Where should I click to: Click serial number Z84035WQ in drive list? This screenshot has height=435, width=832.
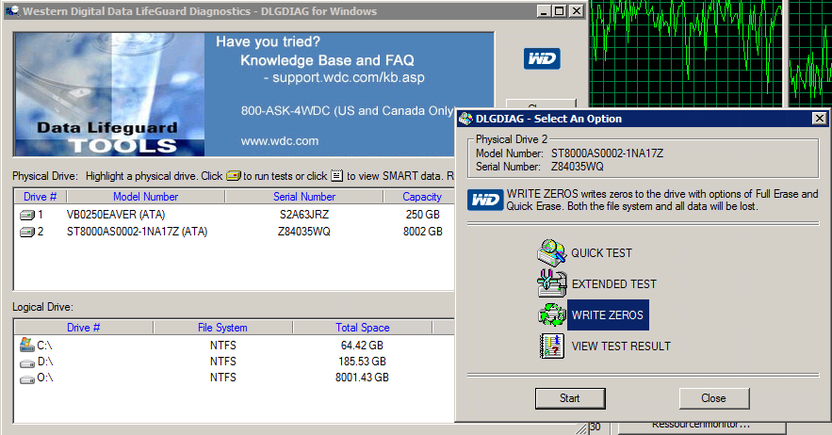(304, 232)
